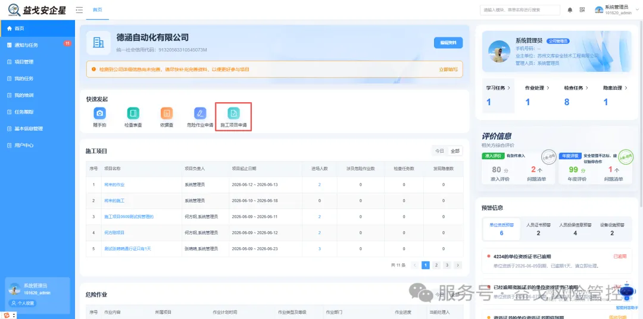Image resolution: width=643 pixels, height=319 pixels.
Task: Click 检查任务 count 8
Action: coord(567,102)
